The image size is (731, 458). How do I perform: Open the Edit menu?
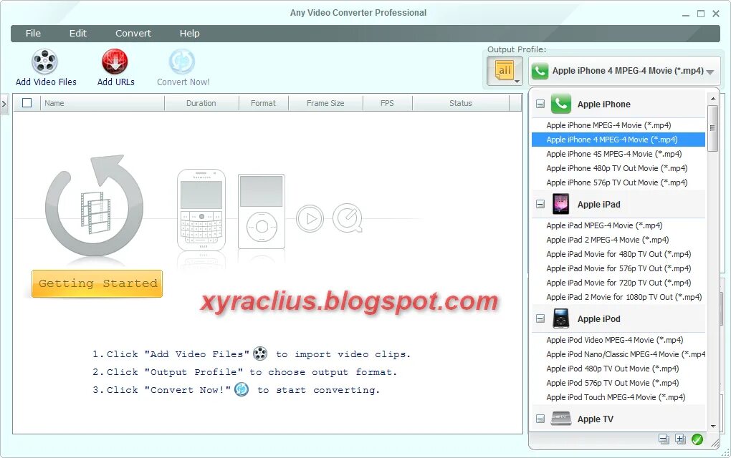[x=78, y=33]
